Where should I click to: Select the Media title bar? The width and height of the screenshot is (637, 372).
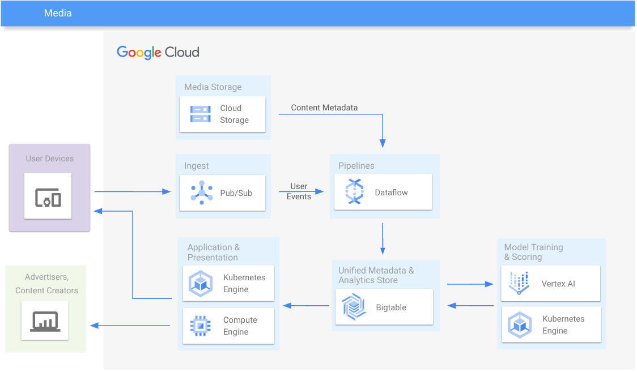click(x=57, y=12)
